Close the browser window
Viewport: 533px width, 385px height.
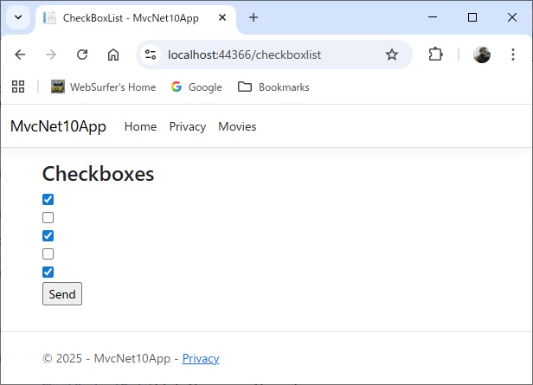click(512, 17)
